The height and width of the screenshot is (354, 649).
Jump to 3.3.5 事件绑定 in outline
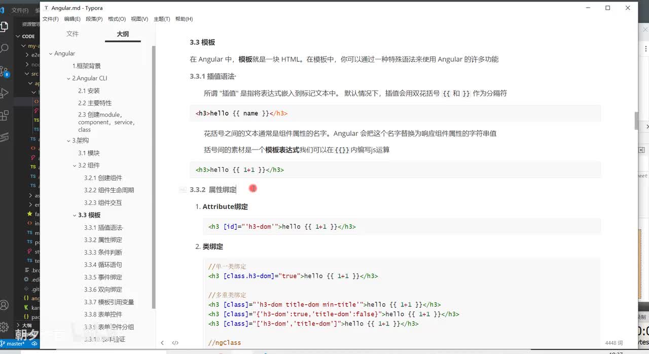click(x=103, y=277)
